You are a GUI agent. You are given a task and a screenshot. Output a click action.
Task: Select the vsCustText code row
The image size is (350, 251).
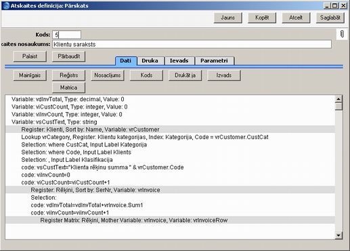tap(170, 167)
